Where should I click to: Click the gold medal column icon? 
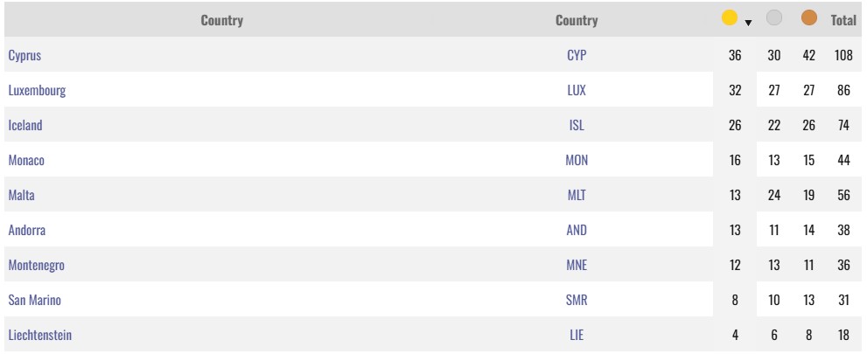(x=730, y=18)
